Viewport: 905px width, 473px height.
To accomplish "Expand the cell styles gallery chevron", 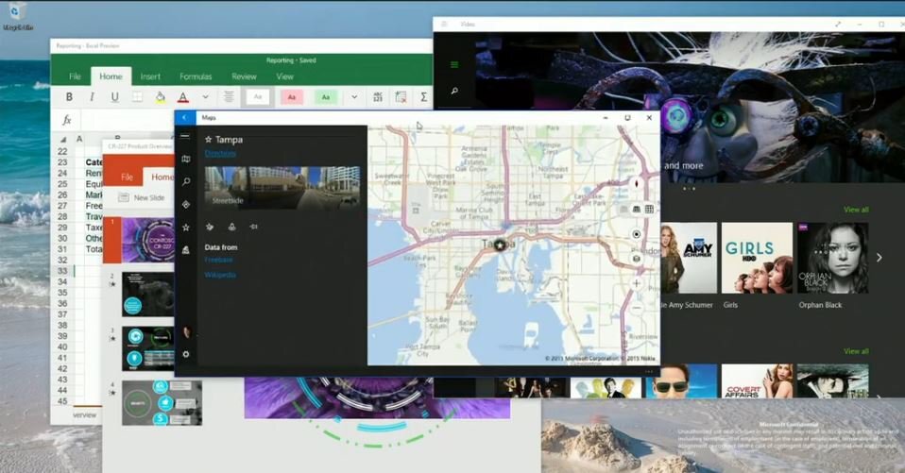I will 354,97.
